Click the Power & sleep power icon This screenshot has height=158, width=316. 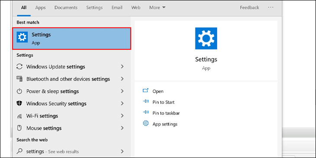coord(19,91)
